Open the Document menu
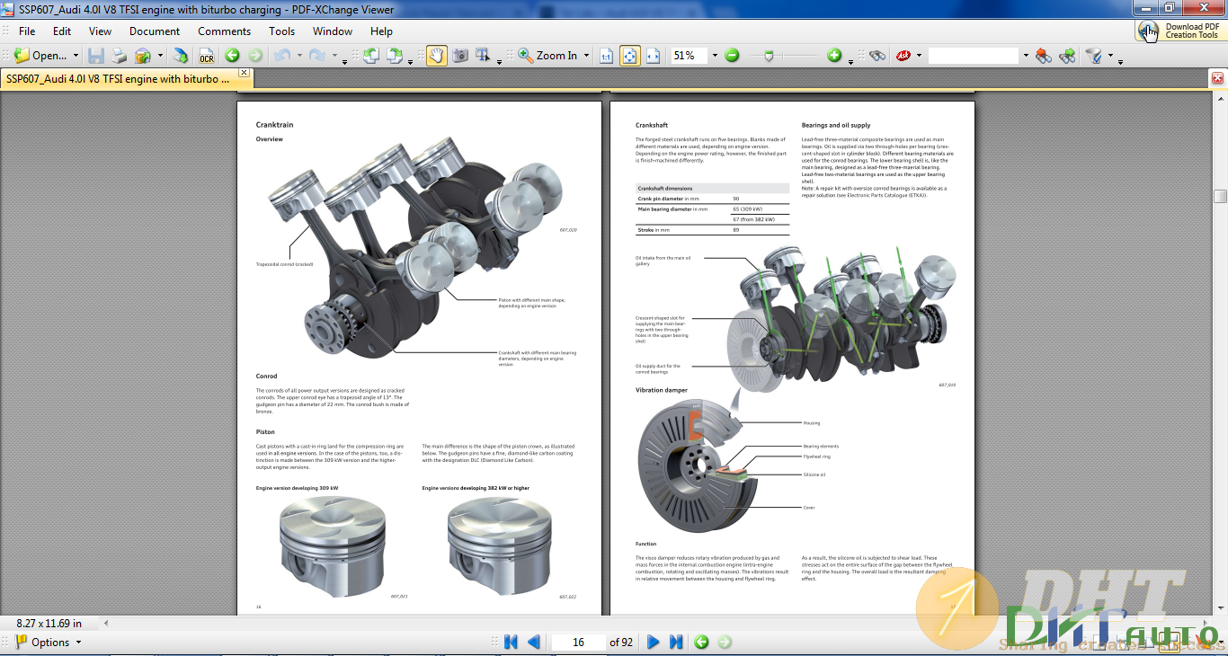1228x656 pixels. point(155,31)
